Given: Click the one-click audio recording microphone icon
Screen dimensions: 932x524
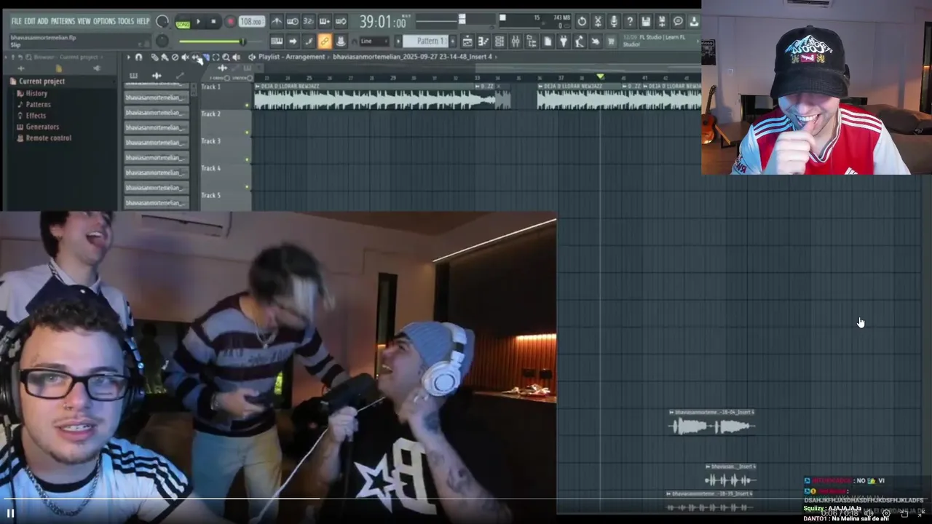Looking at the screenshot, I should click(x=614, y=21).
